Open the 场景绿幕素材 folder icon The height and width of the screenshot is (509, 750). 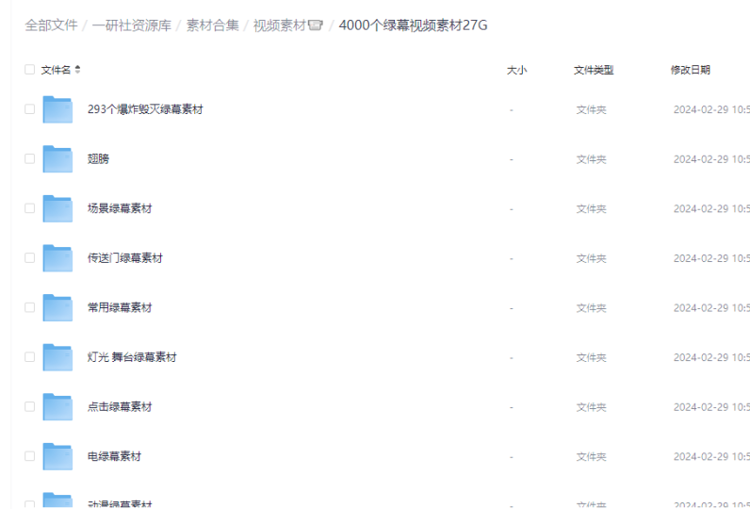(x=57, y=208)
